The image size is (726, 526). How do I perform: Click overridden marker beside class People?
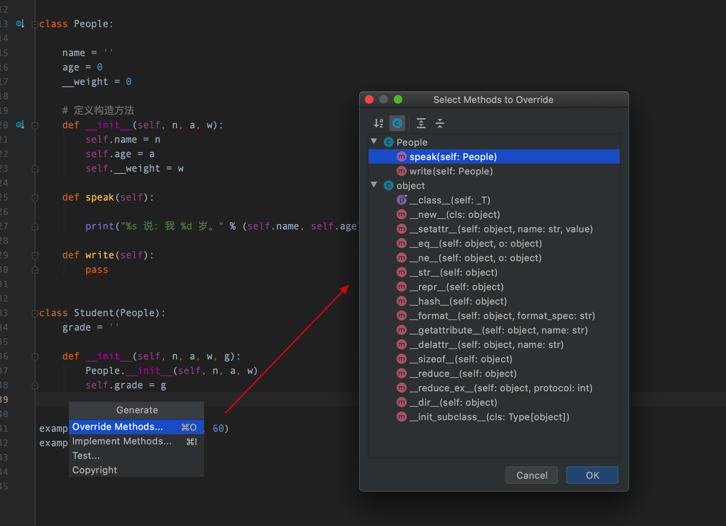pos(20,24)
